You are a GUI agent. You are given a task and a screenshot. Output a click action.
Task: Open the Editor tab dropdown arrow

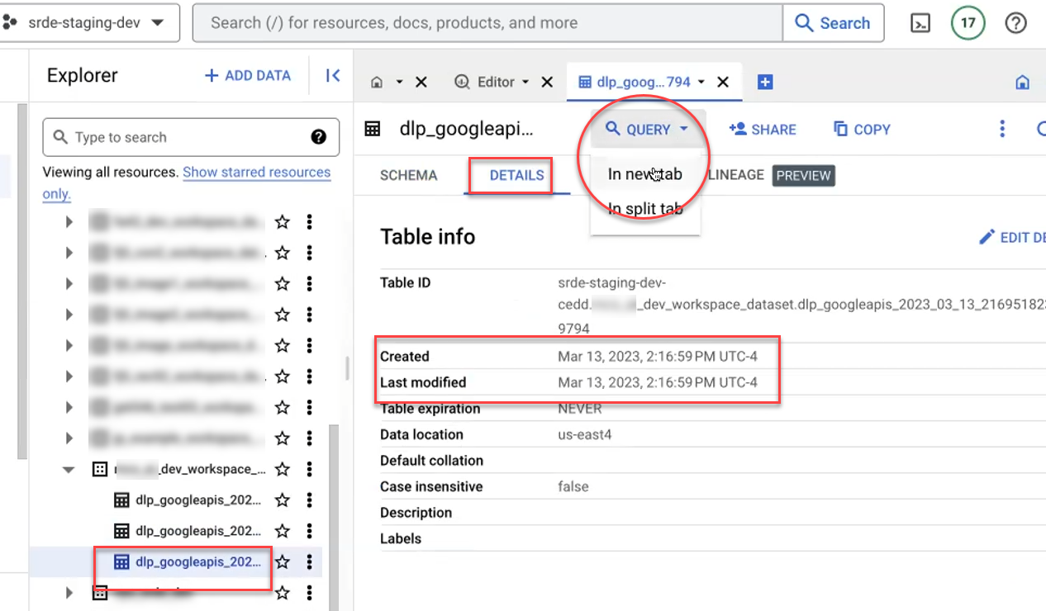525,83
